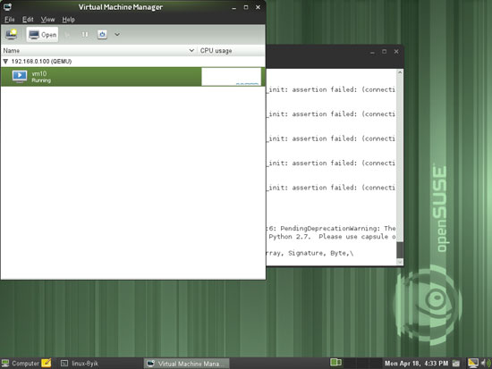Switch to the linux-8yik terminal taskbar item
The image size is (492, 369).
pos(80,364)
